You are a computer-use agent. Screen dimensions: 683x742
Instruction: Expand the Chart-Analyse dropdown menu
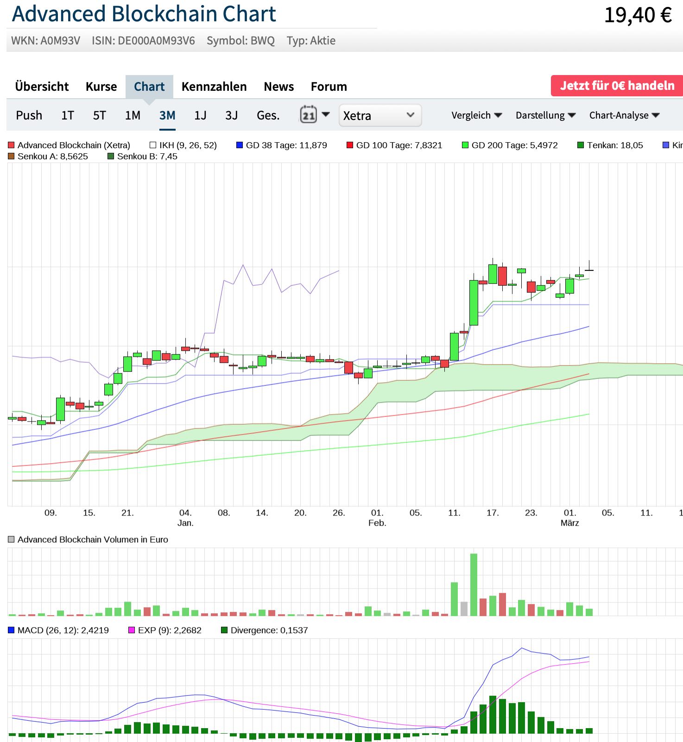[624, 115]
